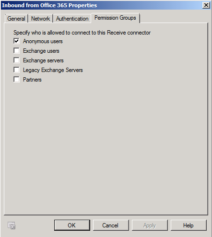Viewport: 212px width, 237px height.
Task: Check the Legacy Exchange Servers box
Action: [16, 70]
